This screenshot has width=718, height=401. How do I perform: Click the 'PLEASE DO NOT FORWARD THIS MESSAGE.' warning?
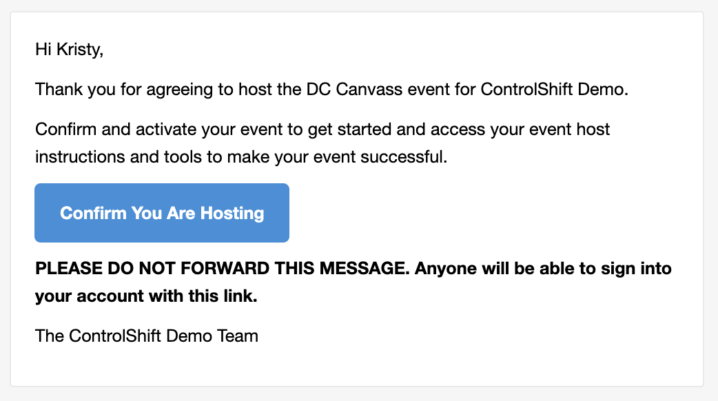tap(223, 268)
